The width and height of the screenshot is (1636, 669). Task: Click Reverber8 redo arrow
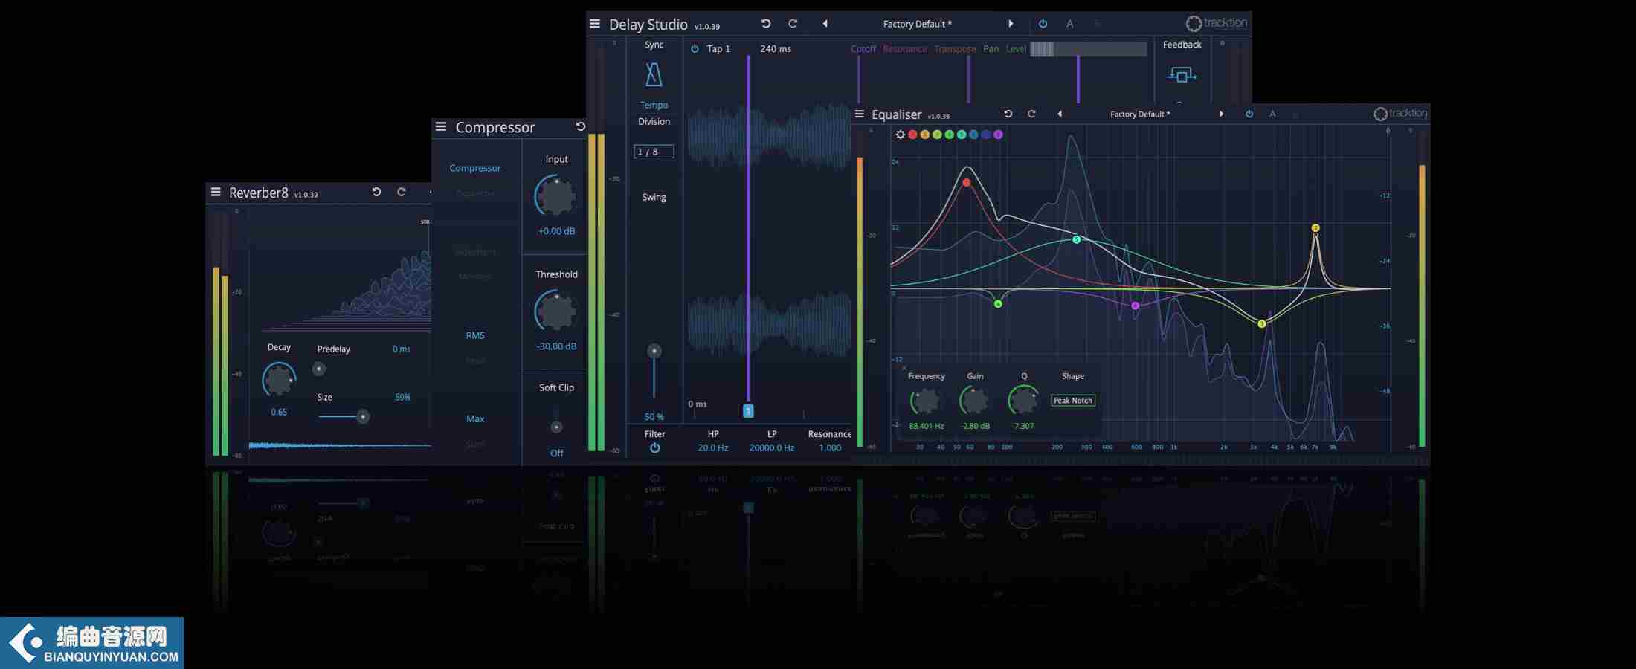[x=402, y=192]
